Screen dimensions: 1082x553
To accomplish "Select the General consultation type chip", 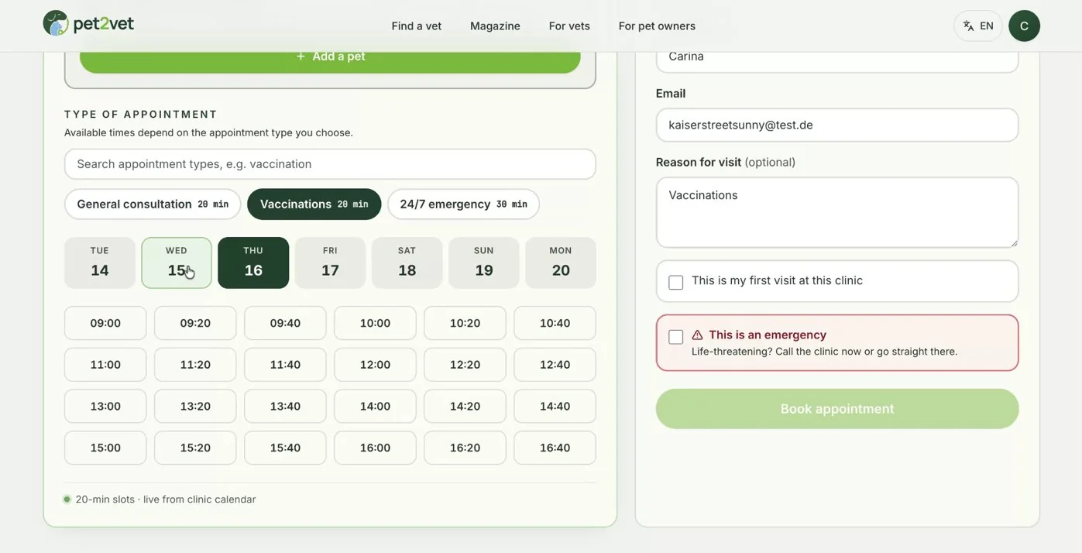I will [153, 204].
